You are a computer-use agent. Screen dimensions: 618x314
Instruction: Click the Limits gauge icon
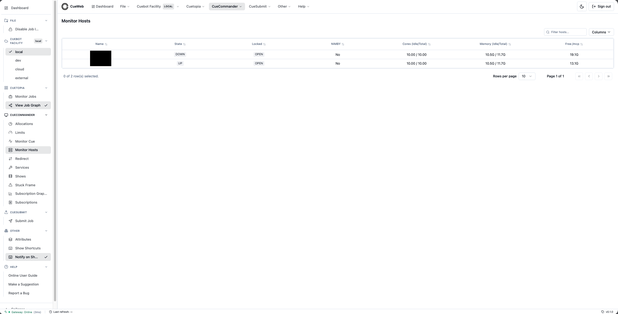coord(10,133)
